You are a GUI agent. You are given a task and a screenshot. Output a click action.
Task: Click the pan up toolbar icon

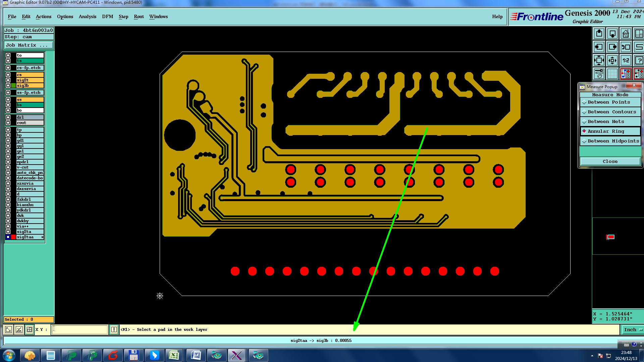coord(599,34)
